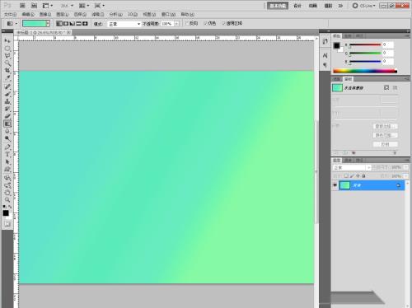Choose the Reflected Gradient style icon
The image size is (412, 308).
tap(78, 24)
